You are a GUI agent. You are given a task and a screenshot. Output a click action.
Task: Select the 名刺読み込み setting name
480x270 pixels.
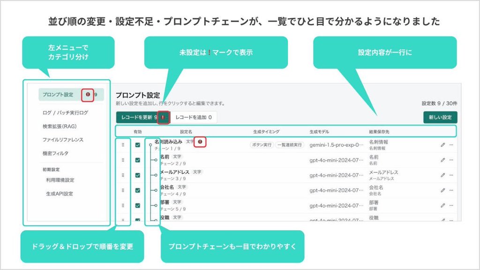(x=168, y=142)
